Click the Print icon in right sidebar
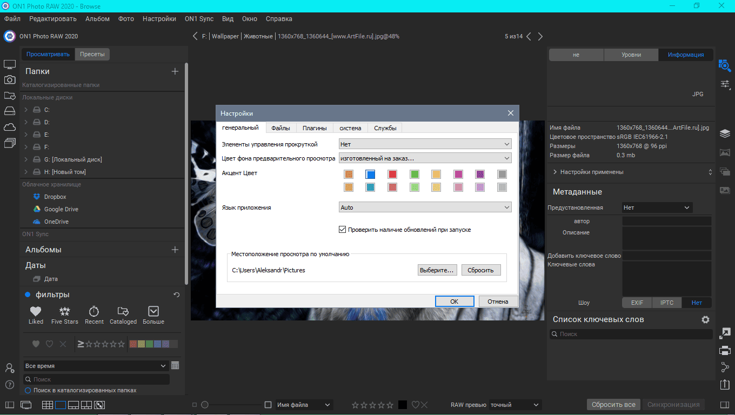The image size is (735, 415). [725, 350]
